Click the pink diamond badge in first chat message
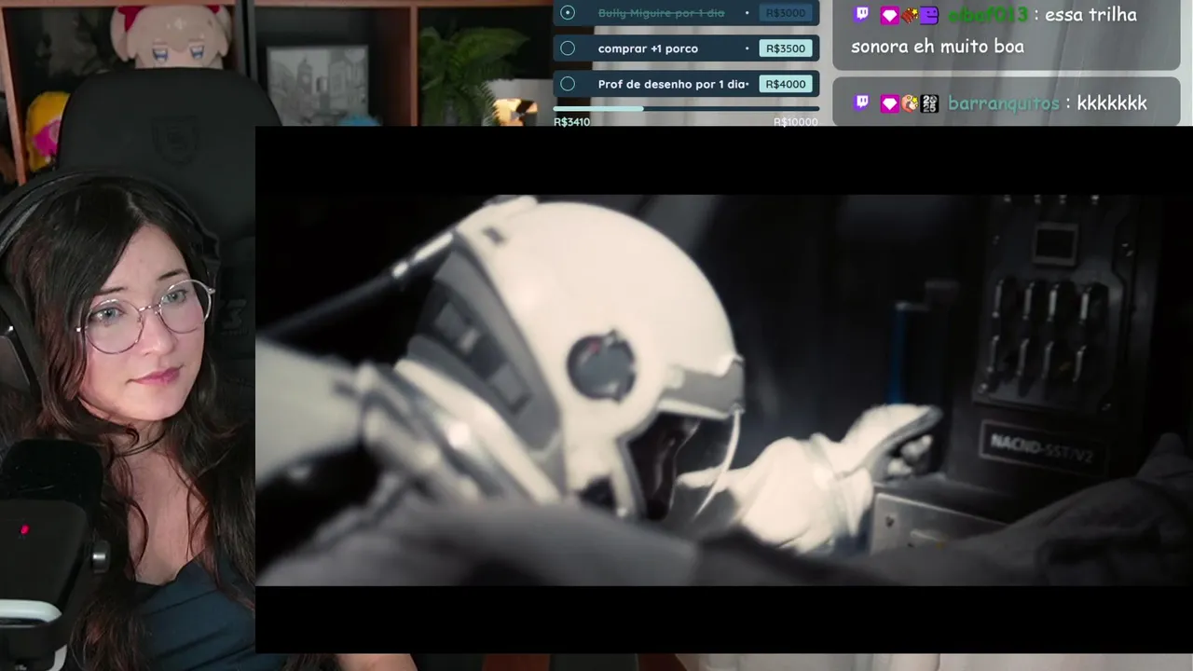Viewport: 1193px width, 671px height. [889, 15]
